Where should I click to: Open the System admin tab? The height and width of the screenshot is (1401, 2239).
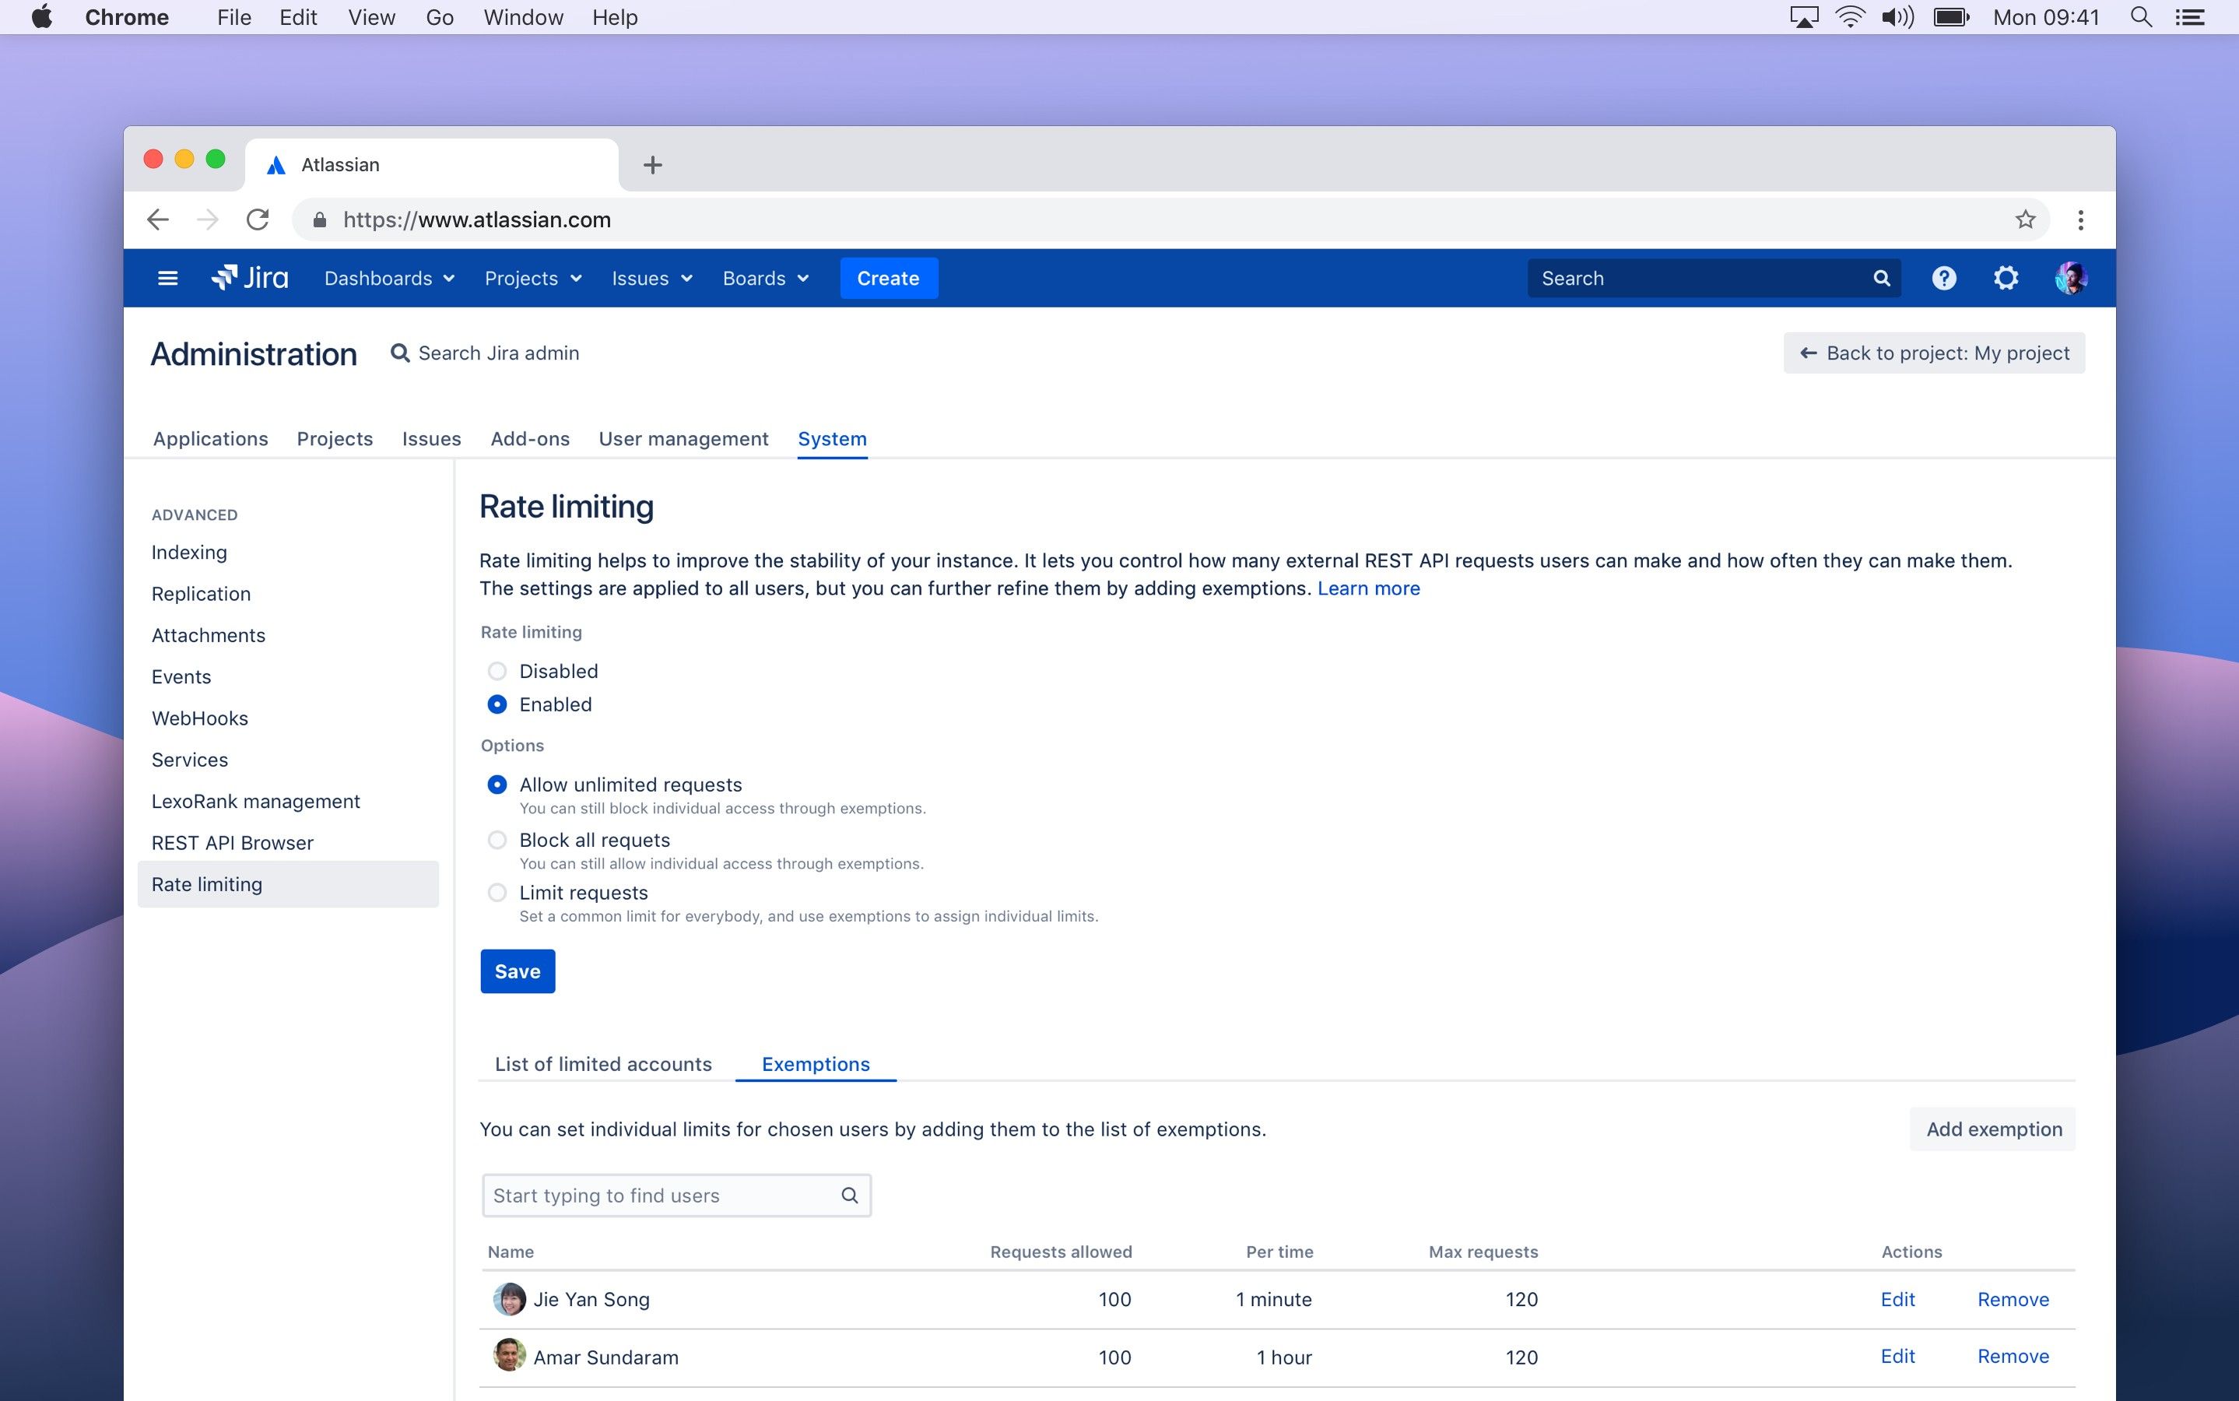(x=832, y=438)
